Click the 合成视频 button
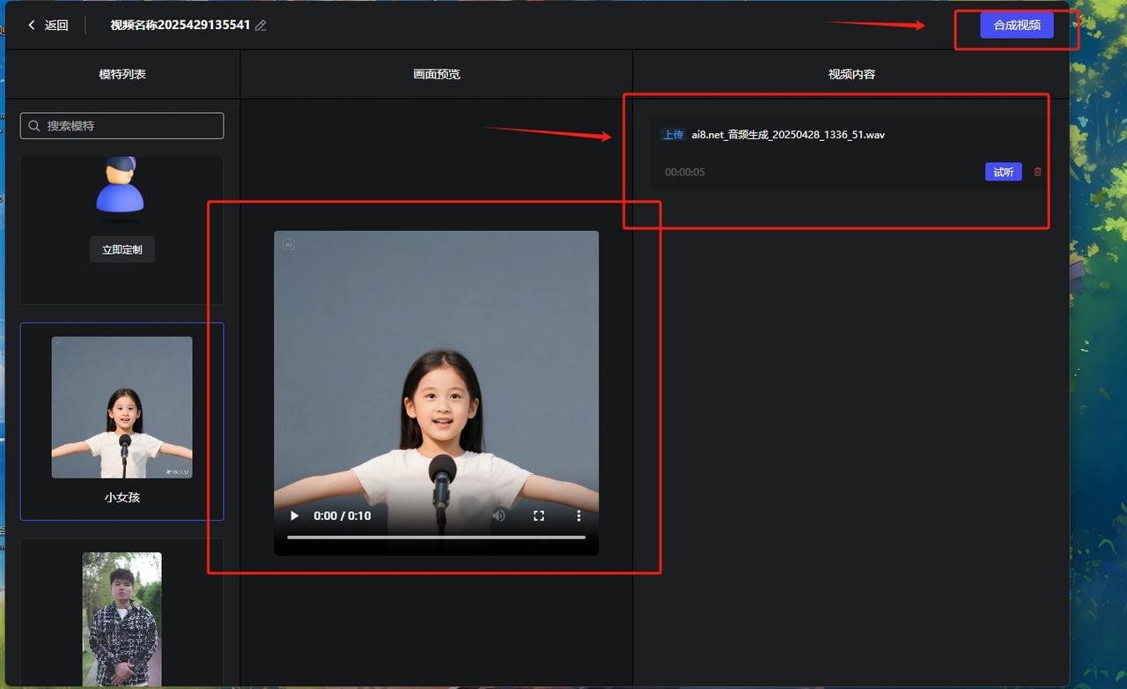The image size is (1127, 689). (1016, 26)
